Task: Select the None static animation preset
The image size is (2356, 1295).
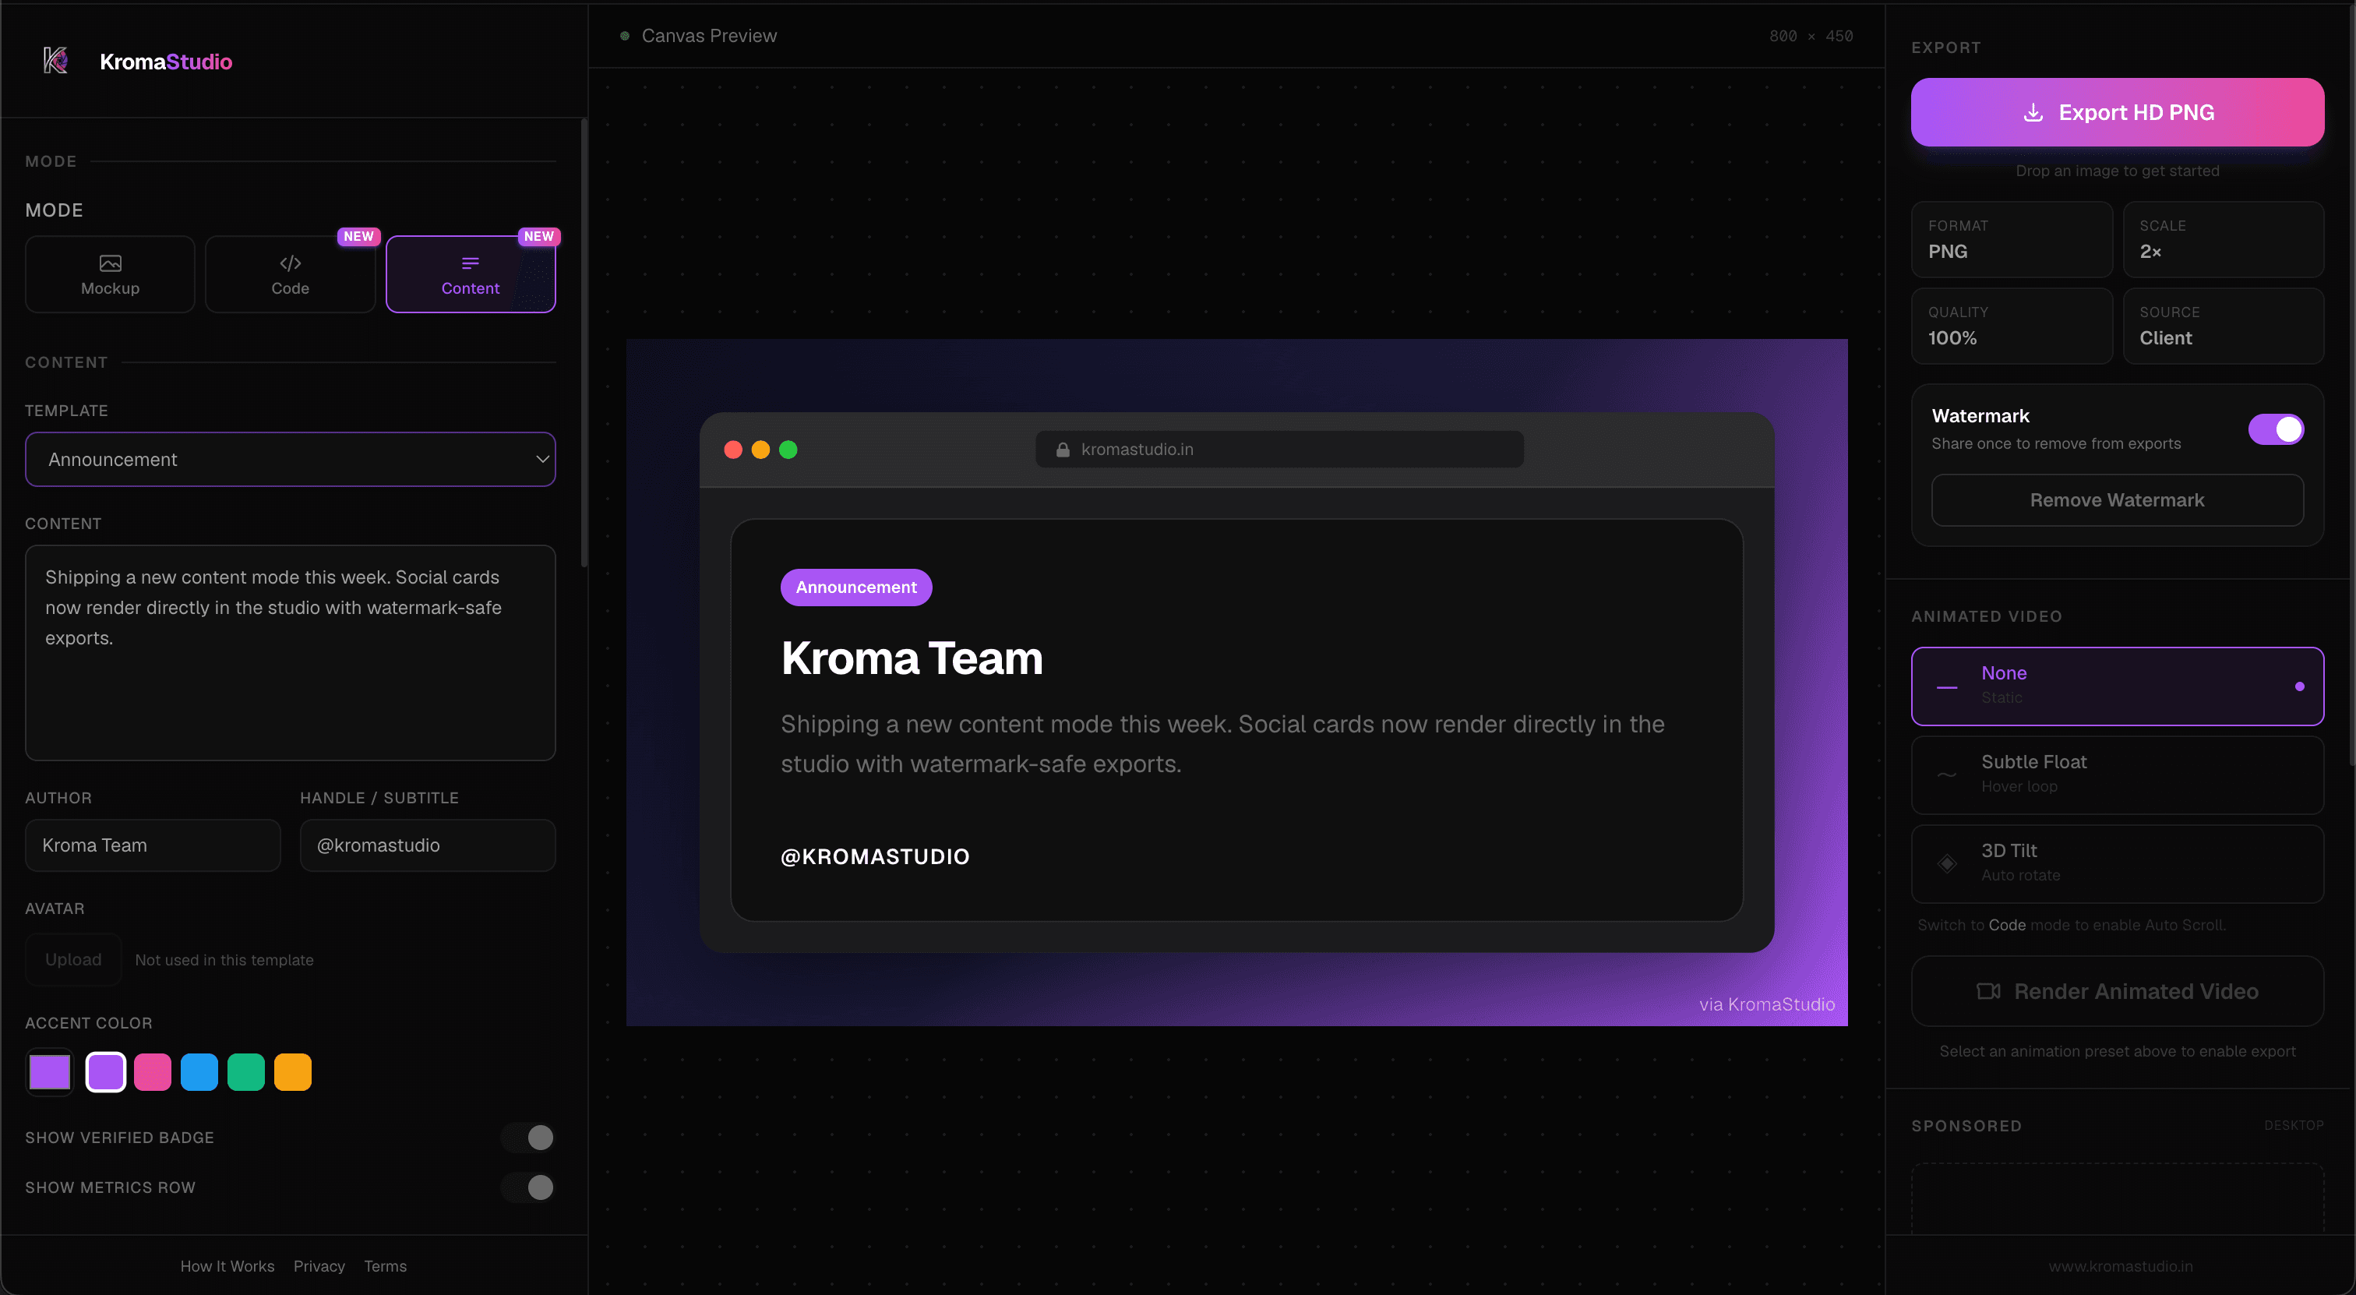Action: tap(2116, 686)
